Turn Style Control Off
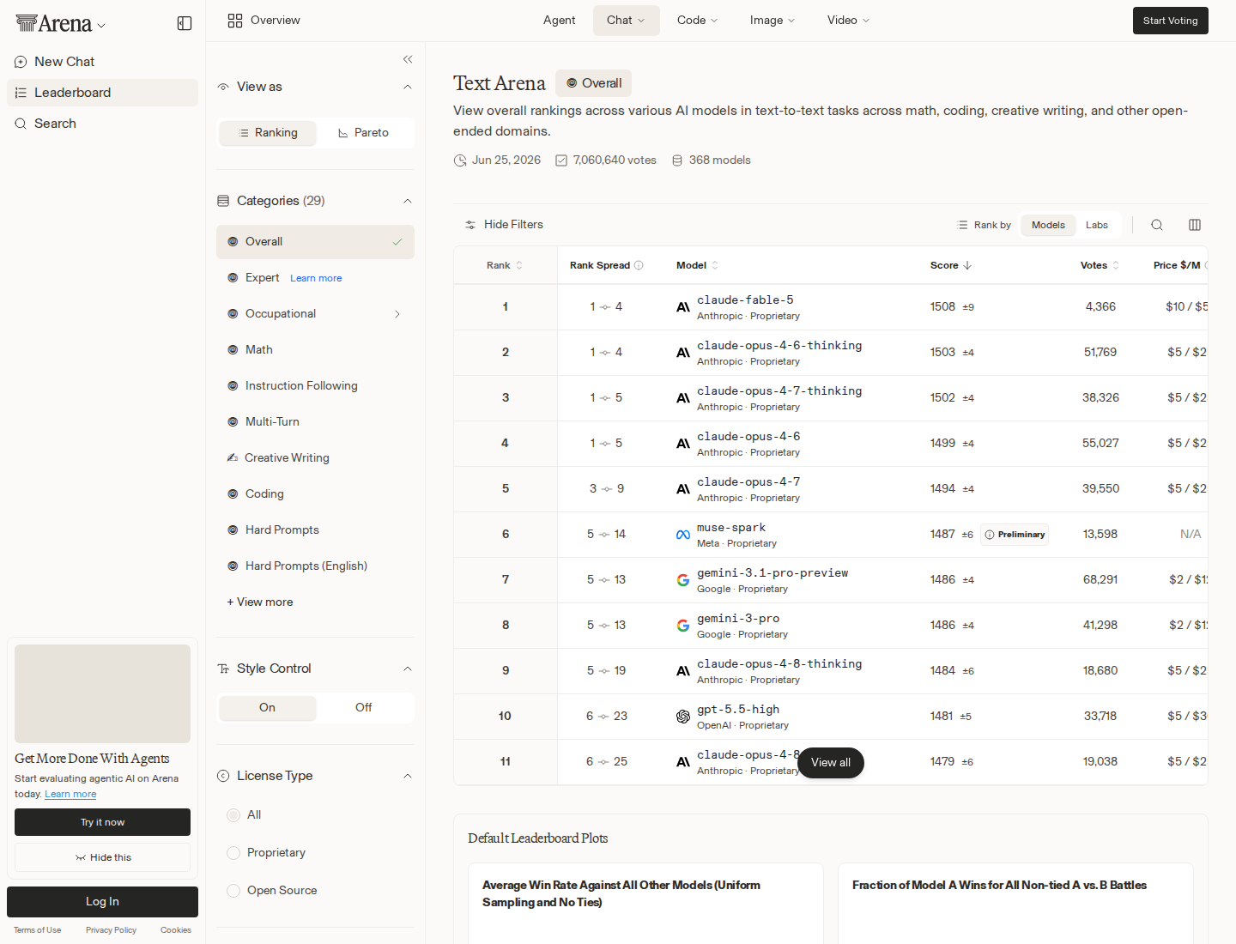The width and height of the screenshot is (1236, 944). pos(364,708)
